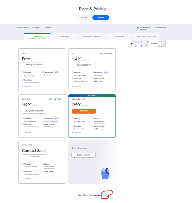Open the Zoom One tab

(37, 37)
